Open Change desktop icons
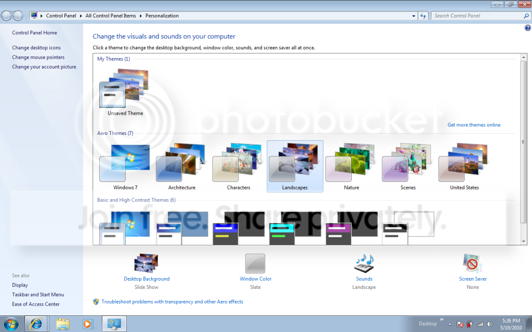532x332 pixels. [x=36, y=47]
